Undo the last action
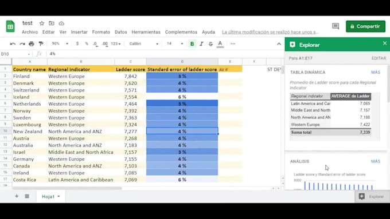The image size is (390, 219). [13, 44]
